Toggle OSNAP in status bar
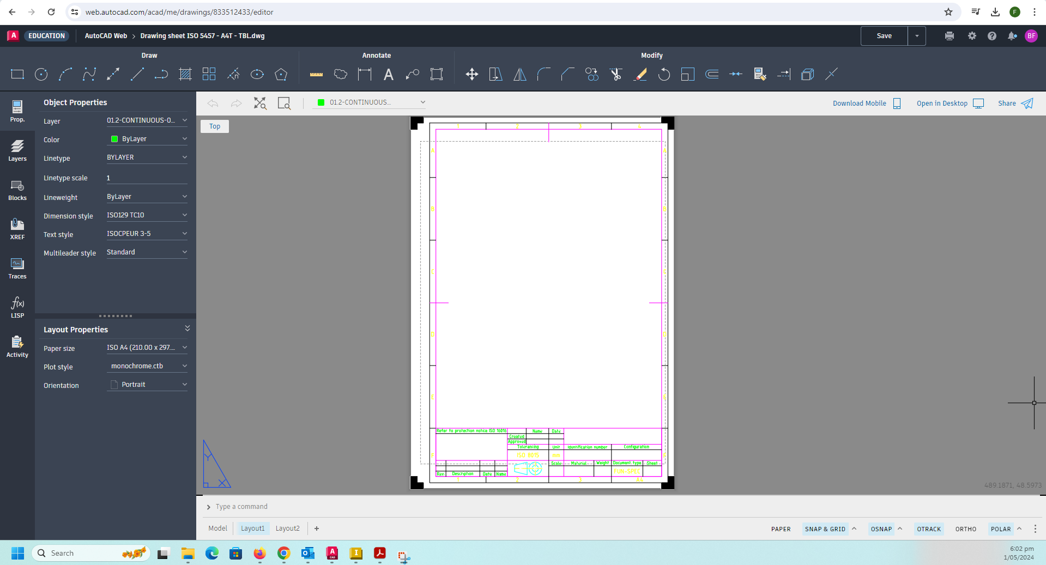The width and height of the screenshot is (1046, 565). [x=881, y=529]
